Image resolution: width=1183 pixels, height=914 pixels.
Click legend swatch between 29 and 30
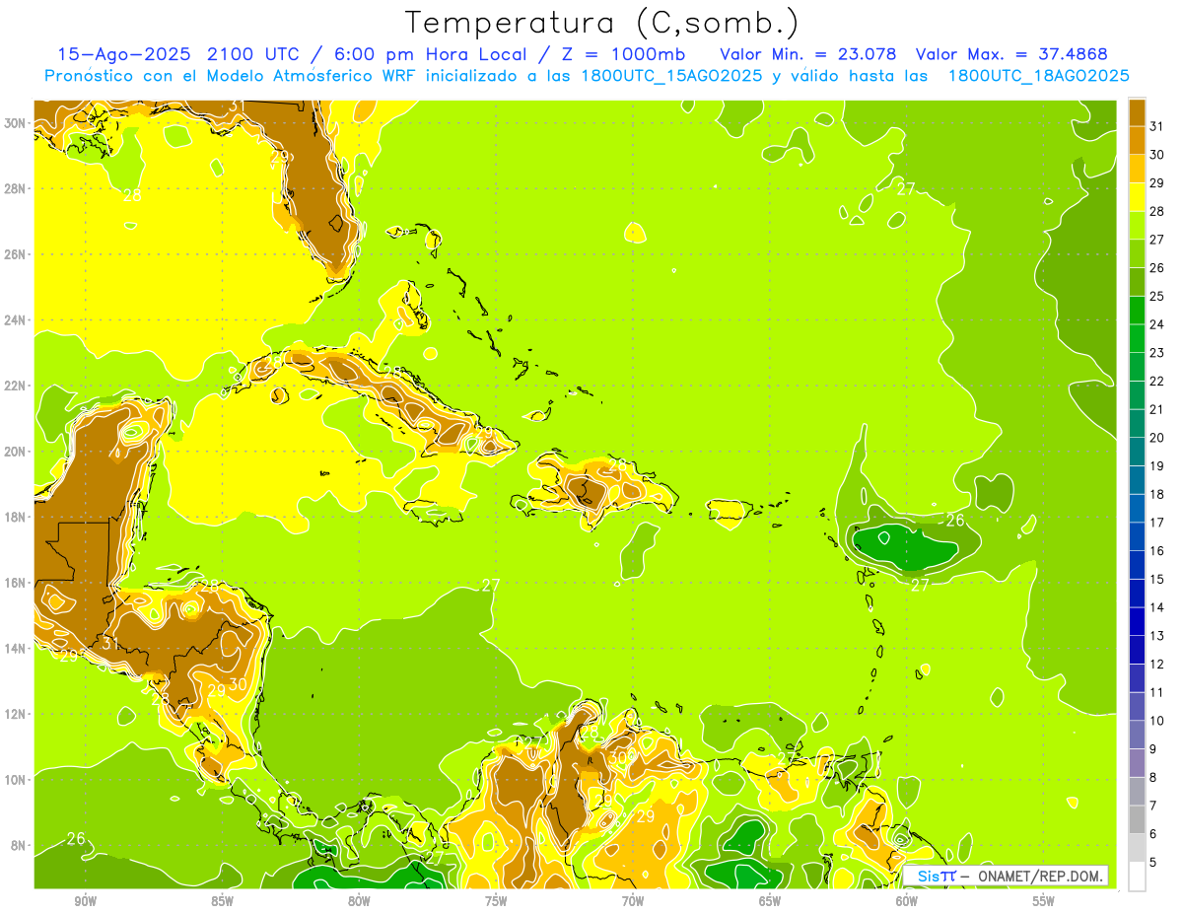tap(1137, 169)
